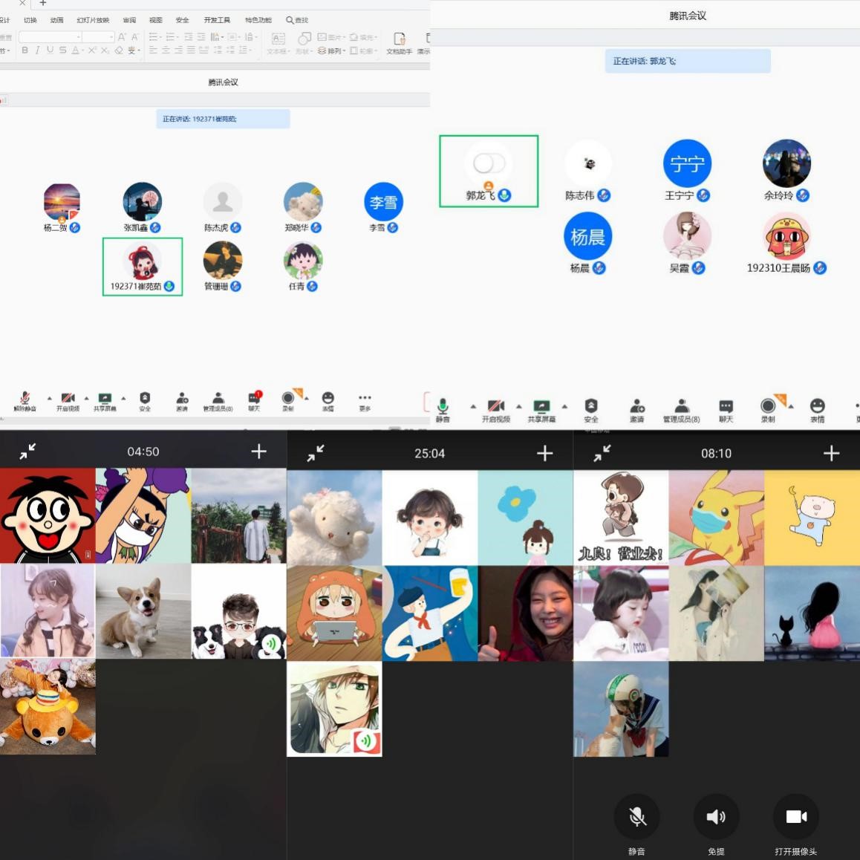Toggle the switch above 郭龙飞's name
Screen dimensions: 860x860
[x=489, y=163]
